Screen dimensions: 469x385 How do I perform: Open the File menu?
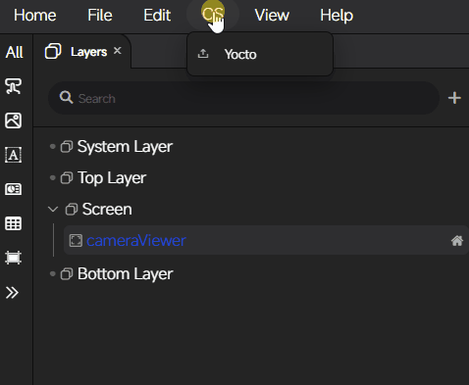click(x=100, y=15)
